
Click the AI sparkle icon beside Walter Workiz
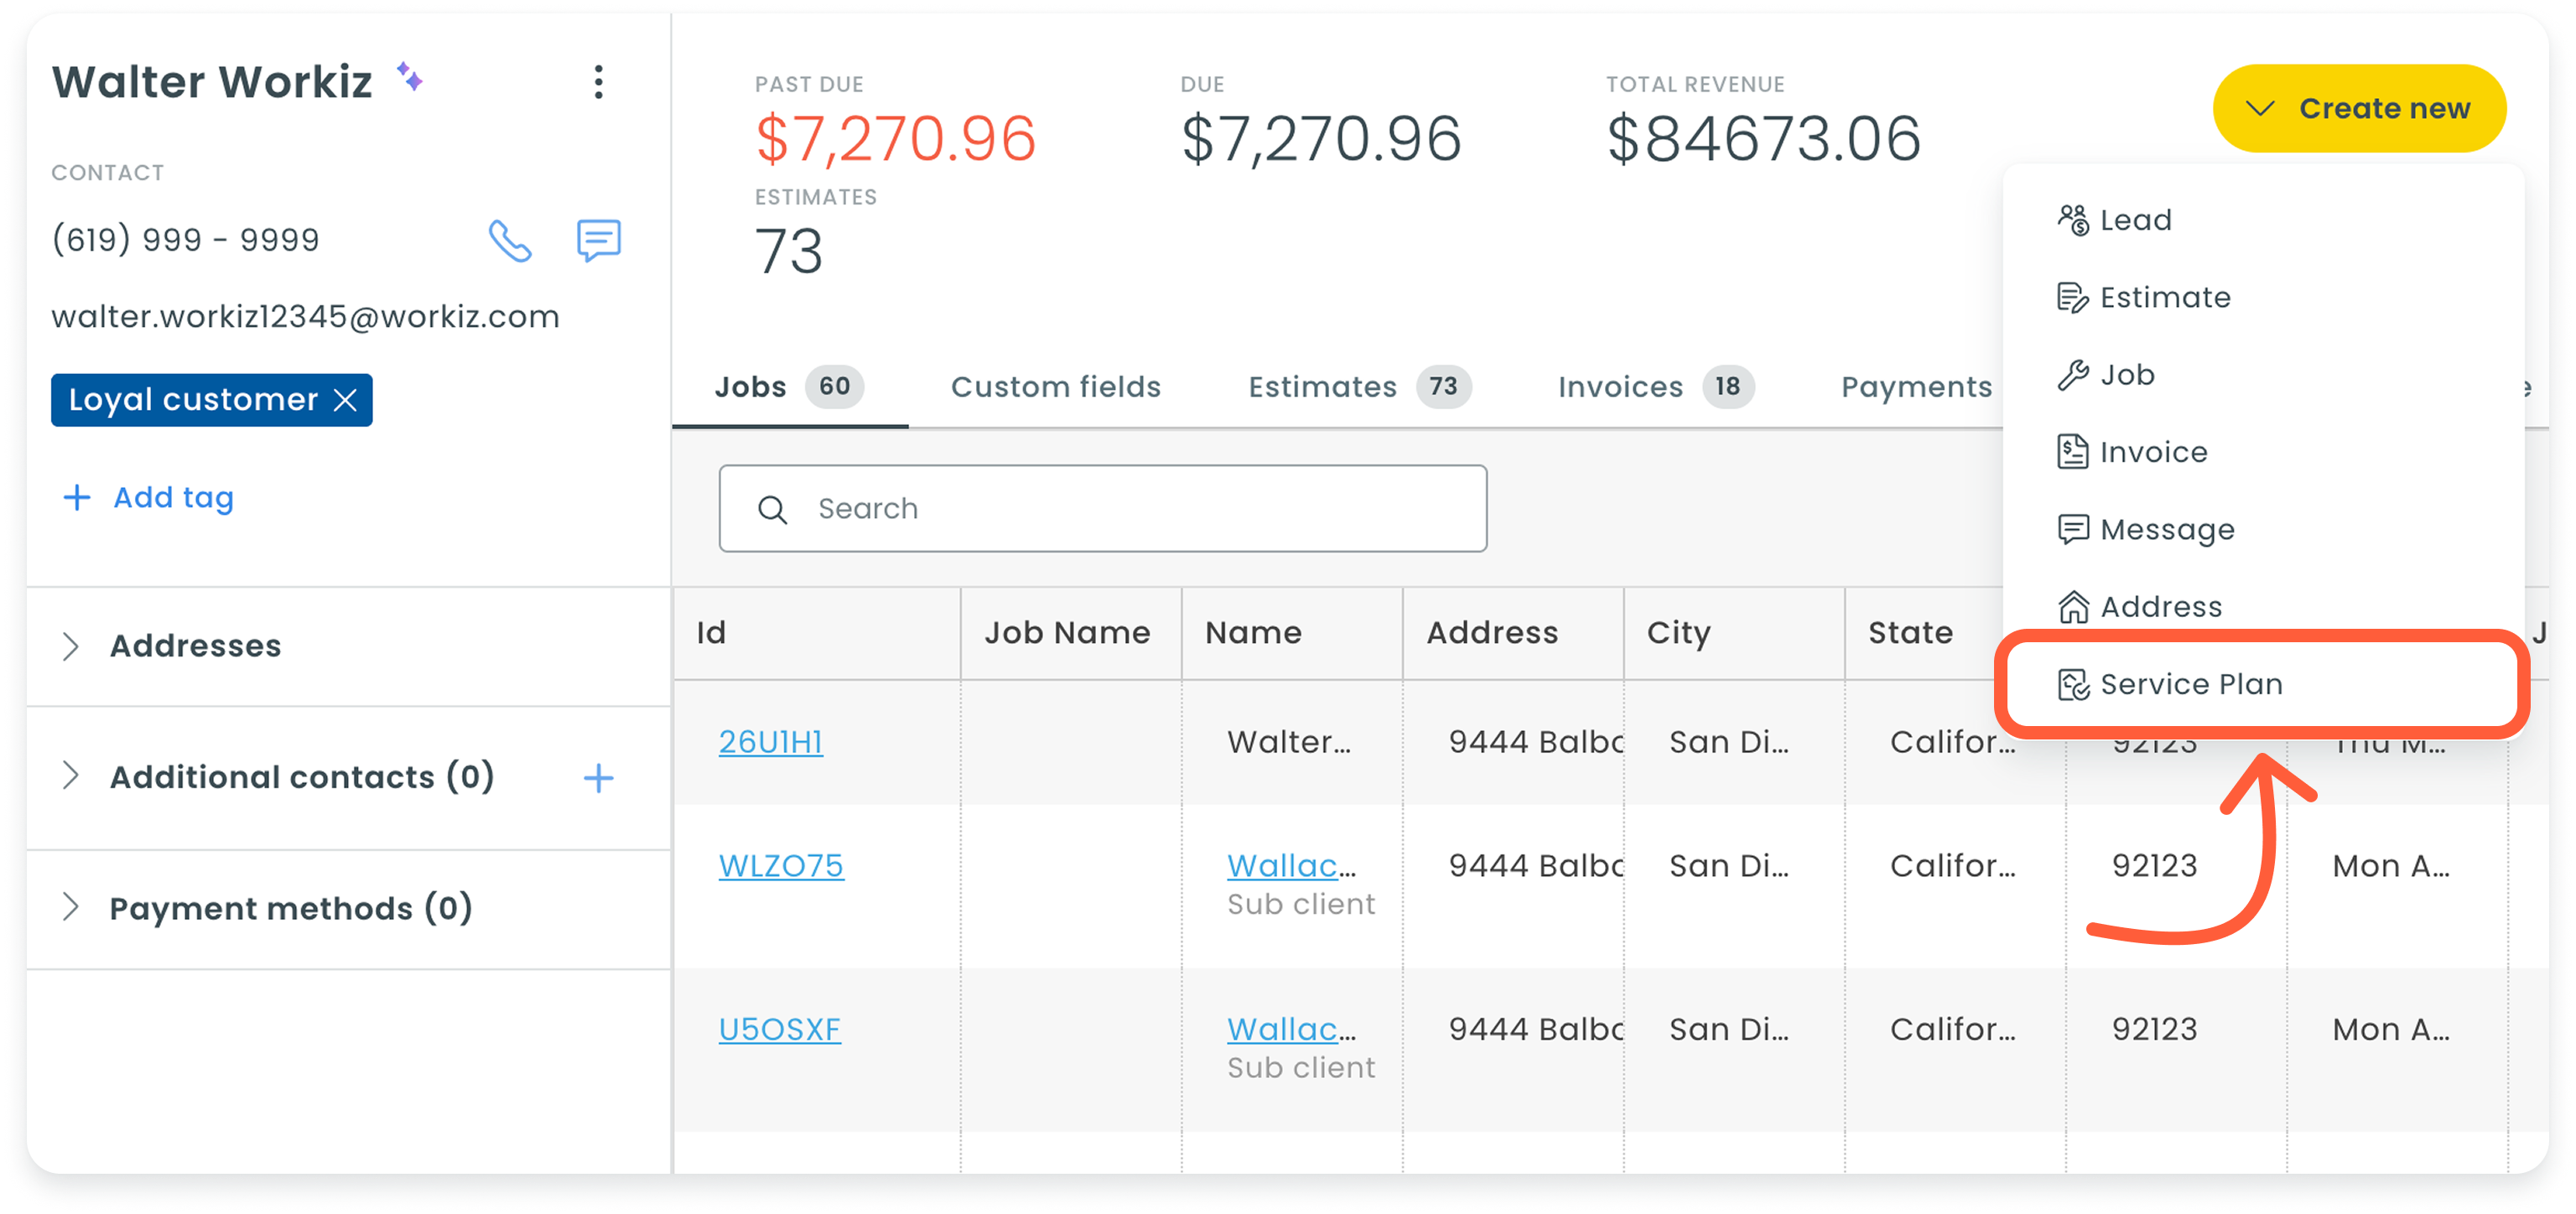click(409, 76)
